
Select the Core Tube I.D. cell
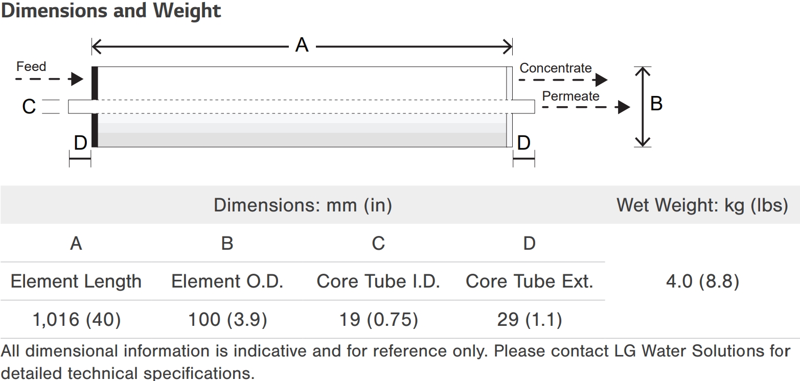pyautogui.click(x=378, y=281)
